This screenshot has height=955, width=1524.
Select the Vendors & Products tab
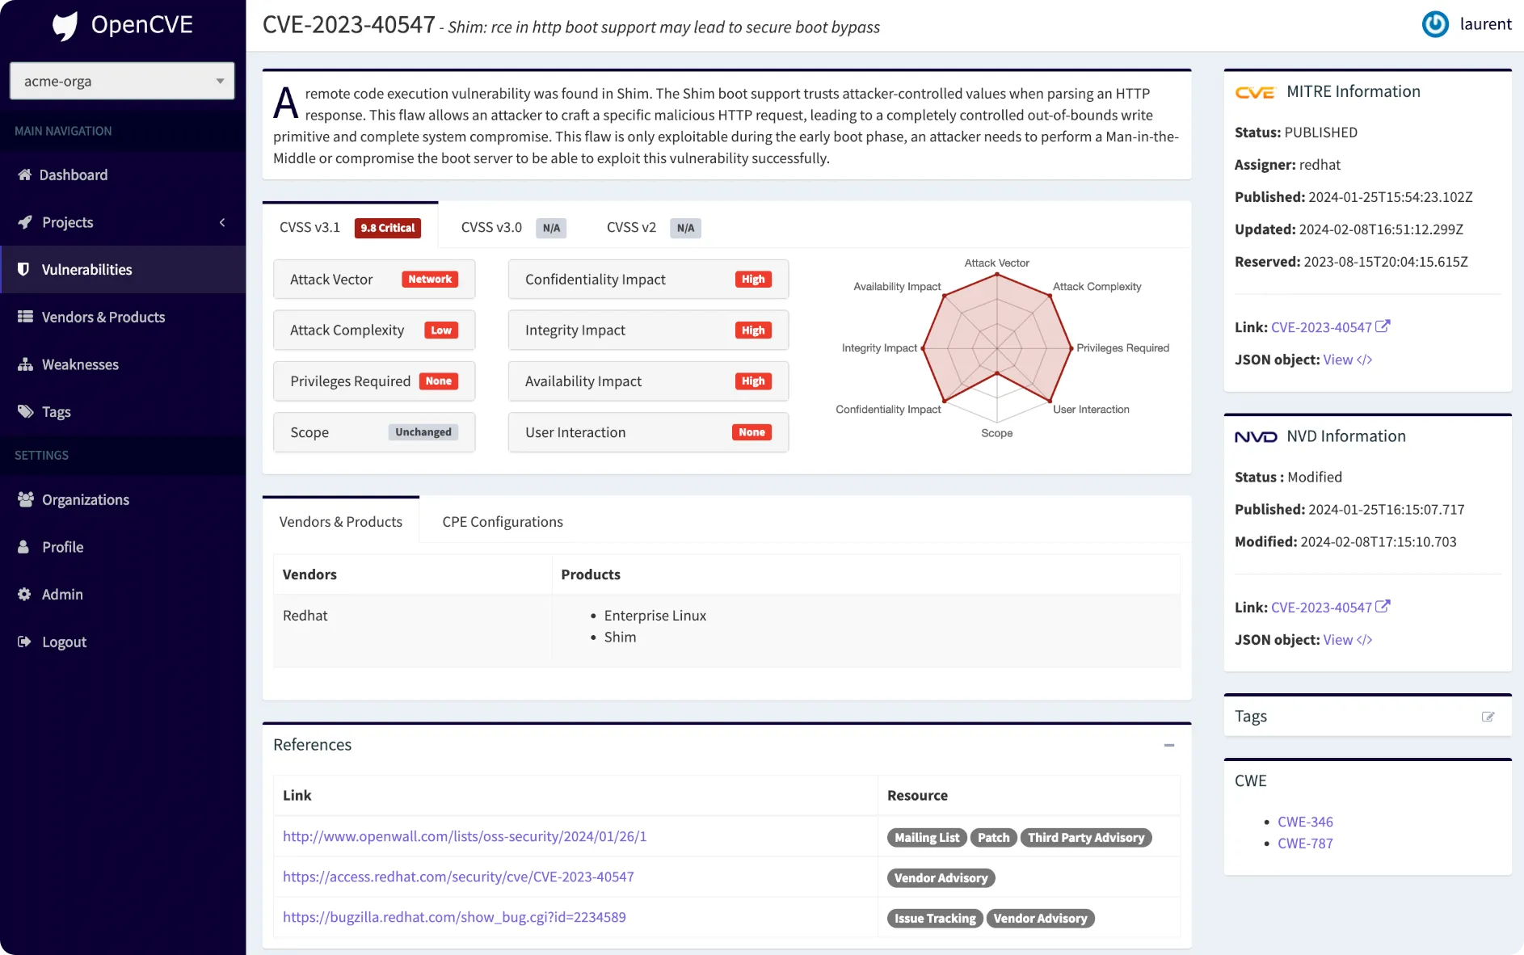coord(340,521)
